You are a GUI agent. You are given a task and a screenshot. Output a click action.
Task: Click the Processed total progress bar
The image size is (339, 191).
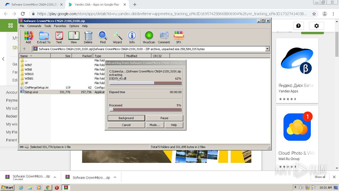(x=146, y=110)
